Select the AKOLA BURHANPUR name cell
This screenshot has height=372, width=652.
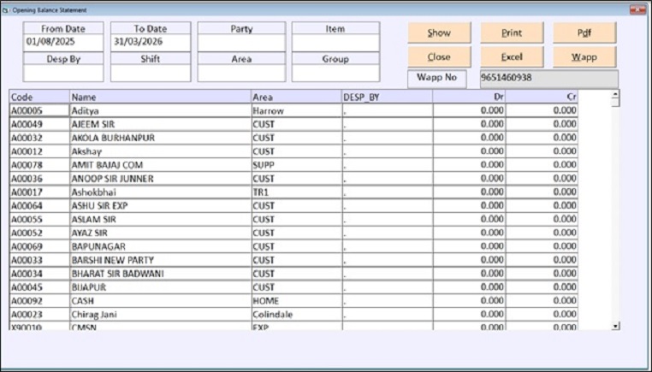pos(161,138)
